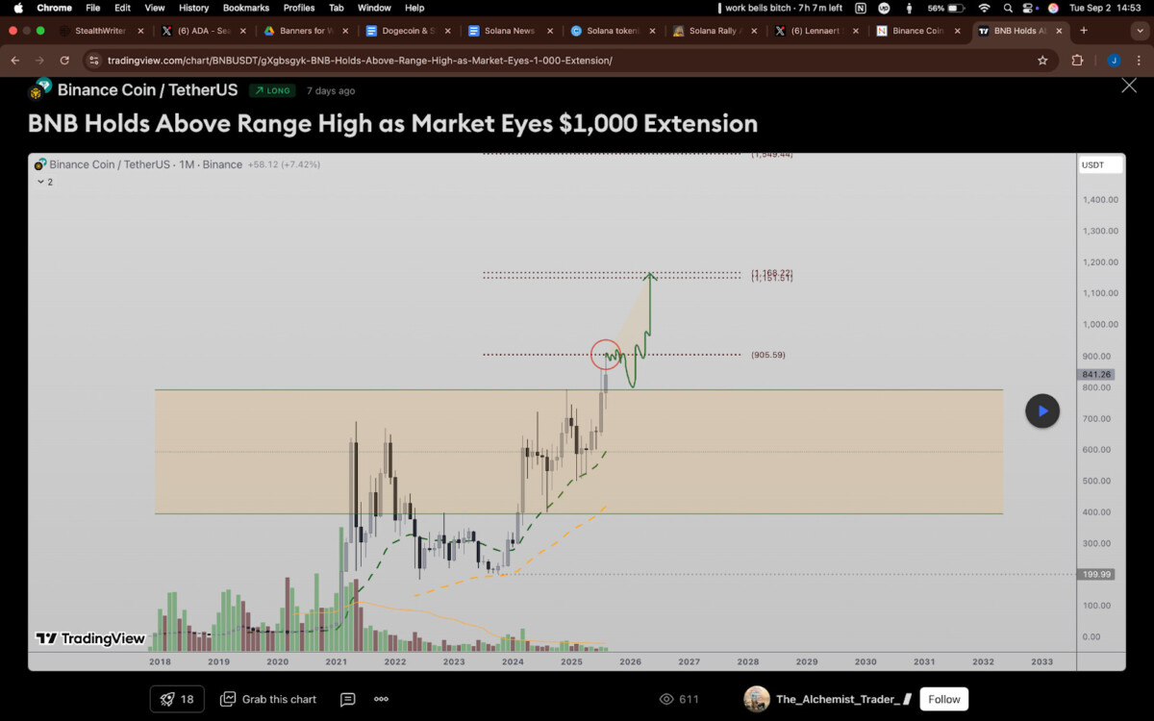Open the Bookmarks menu in menu bar
The height and width of the screenshot is (721, 1154).
[245, 8]
